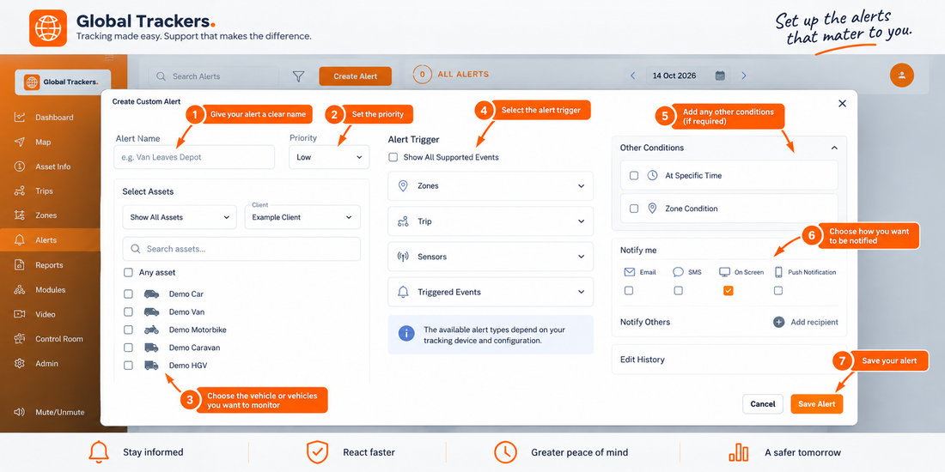Screen dimensions: 945x472
Task: Click the Cancel button
Action: [x=762, y=404]
